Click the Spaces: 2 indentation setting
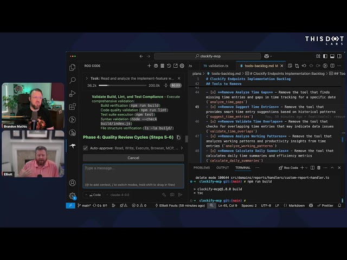 point(249,206)
